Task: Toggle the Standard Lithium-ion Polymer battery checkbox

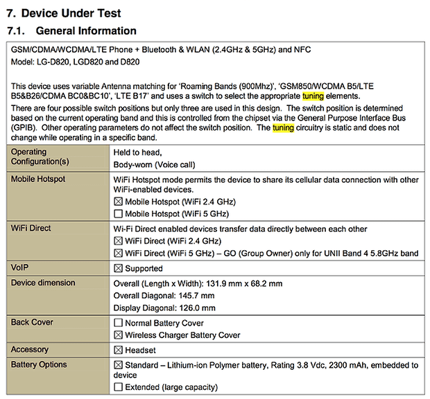Action: pos(118,365)
